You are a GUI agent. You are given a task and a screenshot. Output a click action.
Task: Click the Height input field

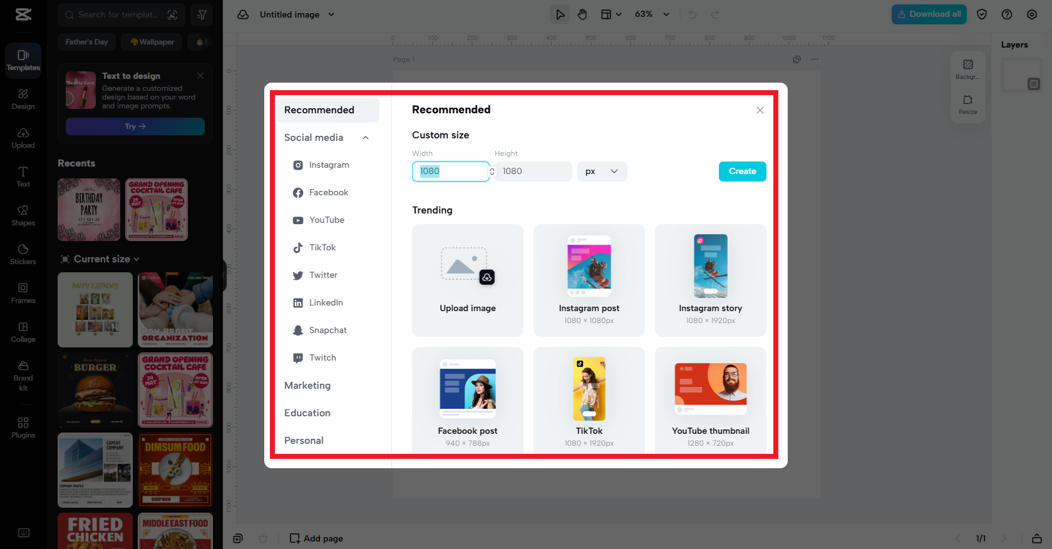click(x=534, y=172)
